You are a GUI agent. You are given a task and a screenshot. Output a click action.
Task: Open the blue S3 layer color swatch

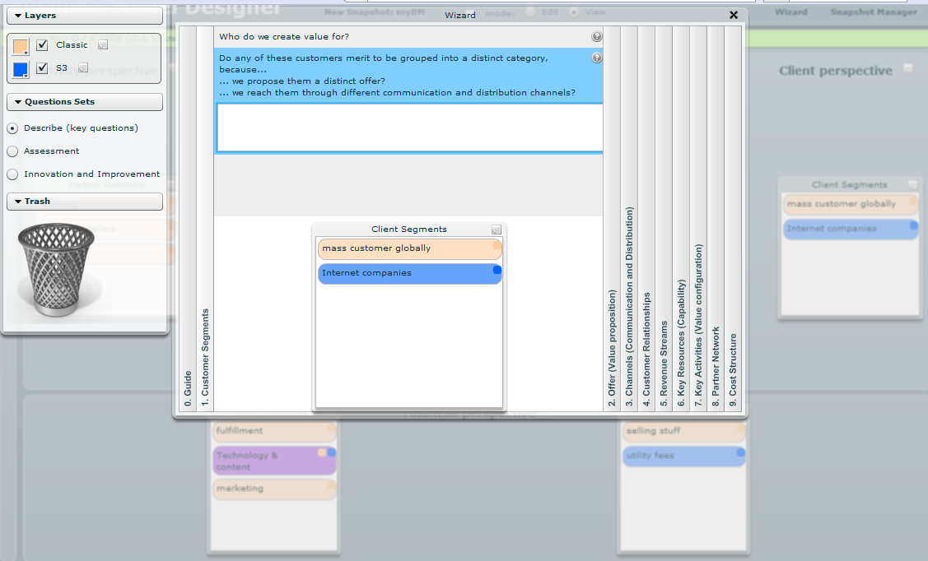coord(21,69)
